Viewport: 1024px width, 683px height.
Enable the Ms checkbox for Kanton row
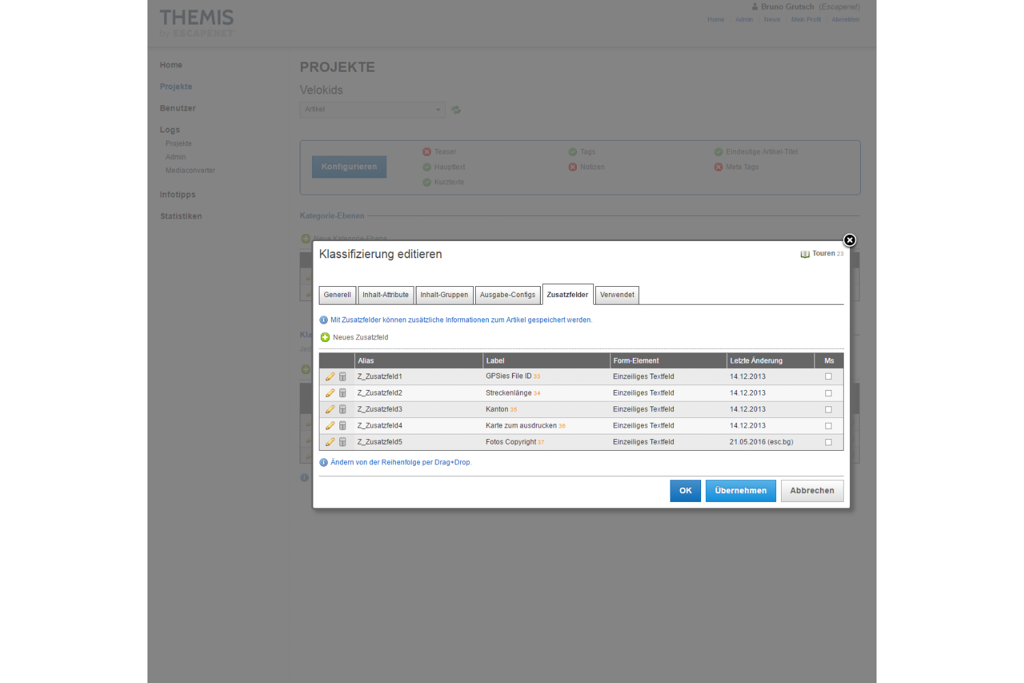[828, 410]
